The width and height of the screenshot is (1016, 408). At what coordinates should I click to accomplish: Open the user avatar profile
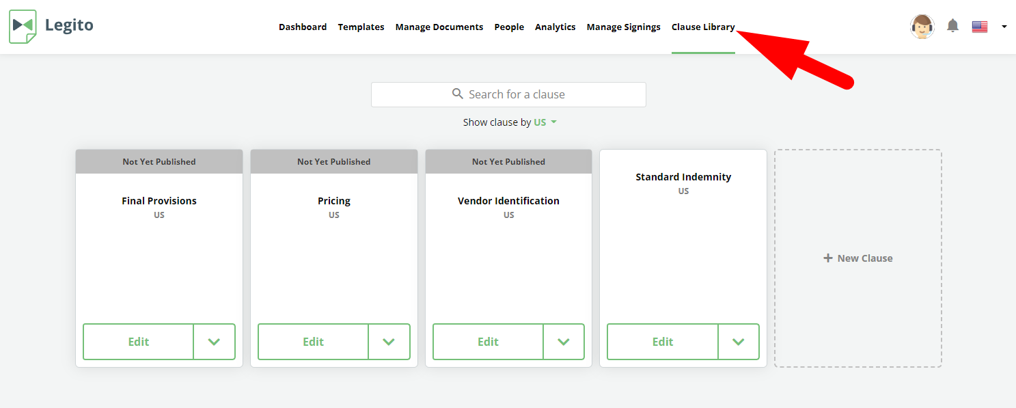pos(922,27)
